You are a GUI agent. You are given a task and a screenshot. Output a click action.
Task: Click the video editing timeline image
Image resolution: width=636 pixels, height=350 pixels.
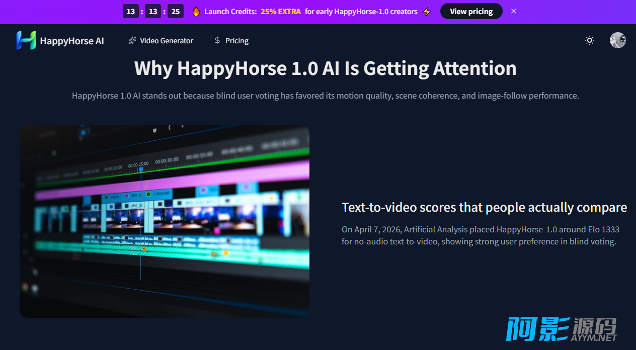[x=165, y=221]
